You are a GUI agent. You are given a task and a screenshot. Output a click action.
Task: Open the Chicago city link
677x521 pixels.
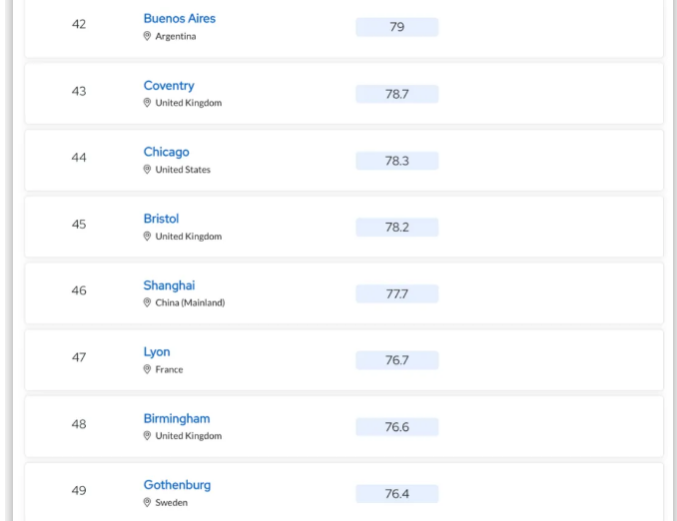coord(166,152)
